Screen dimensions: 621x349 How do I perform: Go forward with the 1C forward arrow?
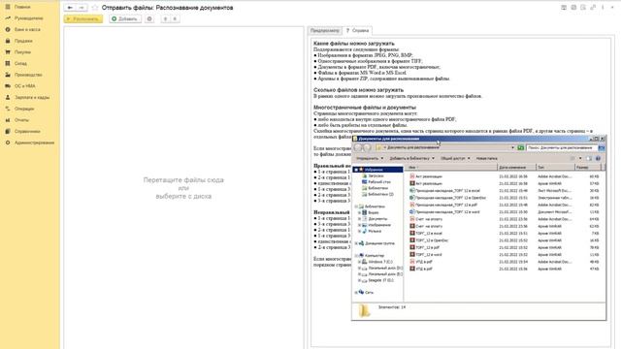(82, 8)
